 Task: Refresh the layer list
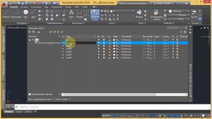click(x=181, y=32)
